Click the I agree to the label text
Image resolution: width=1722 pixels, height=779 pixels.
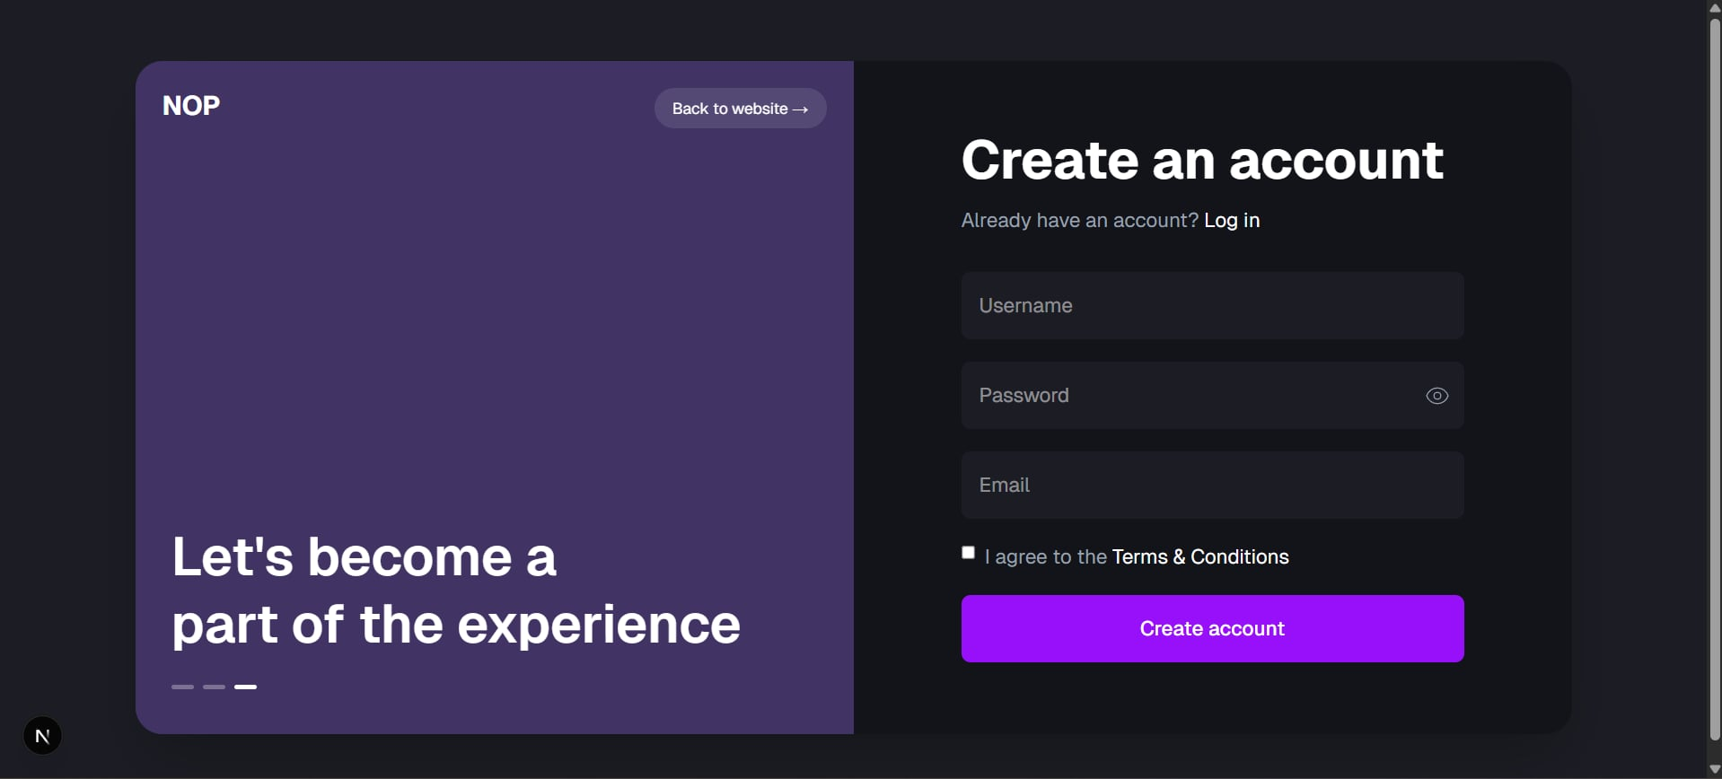pyautogui.click(x=1046, y=556)
